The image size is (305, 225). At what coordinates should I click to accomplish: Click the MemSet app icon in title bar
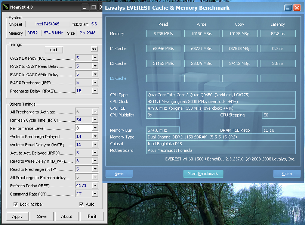coord(6,7)
